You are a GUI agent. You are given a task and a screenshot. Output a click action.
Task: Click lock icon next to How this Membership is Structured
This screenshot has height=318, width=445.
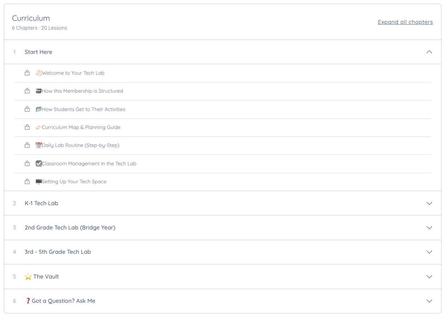coord(27,91)
